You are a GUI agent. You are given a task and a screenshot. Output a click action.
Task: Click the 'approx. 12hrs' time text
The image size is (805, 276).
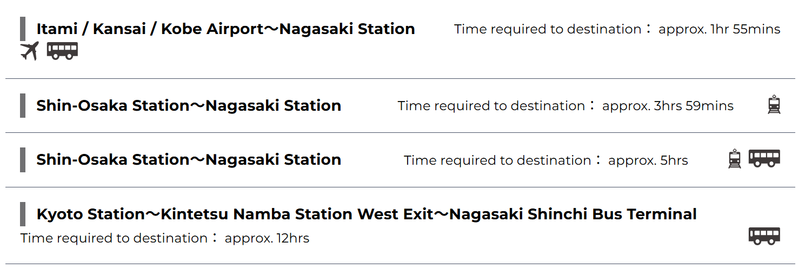tap(267, 238)
